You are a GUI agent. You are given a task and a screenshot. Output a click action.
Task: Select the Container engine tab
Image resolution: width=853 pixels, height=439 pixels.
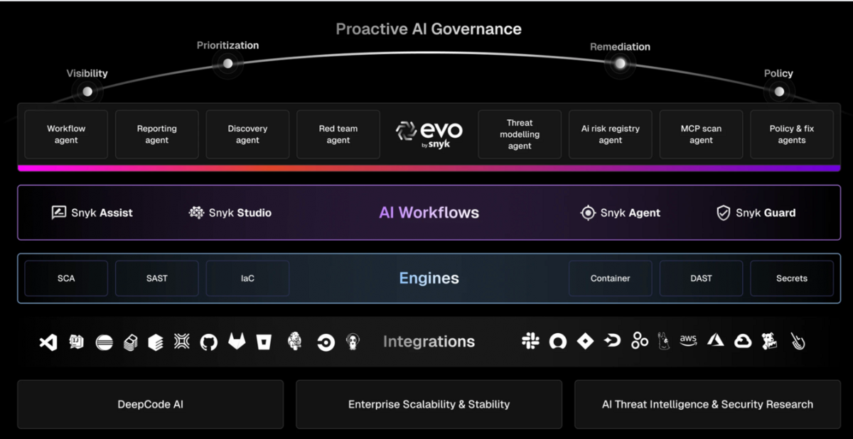pos(610,278)
